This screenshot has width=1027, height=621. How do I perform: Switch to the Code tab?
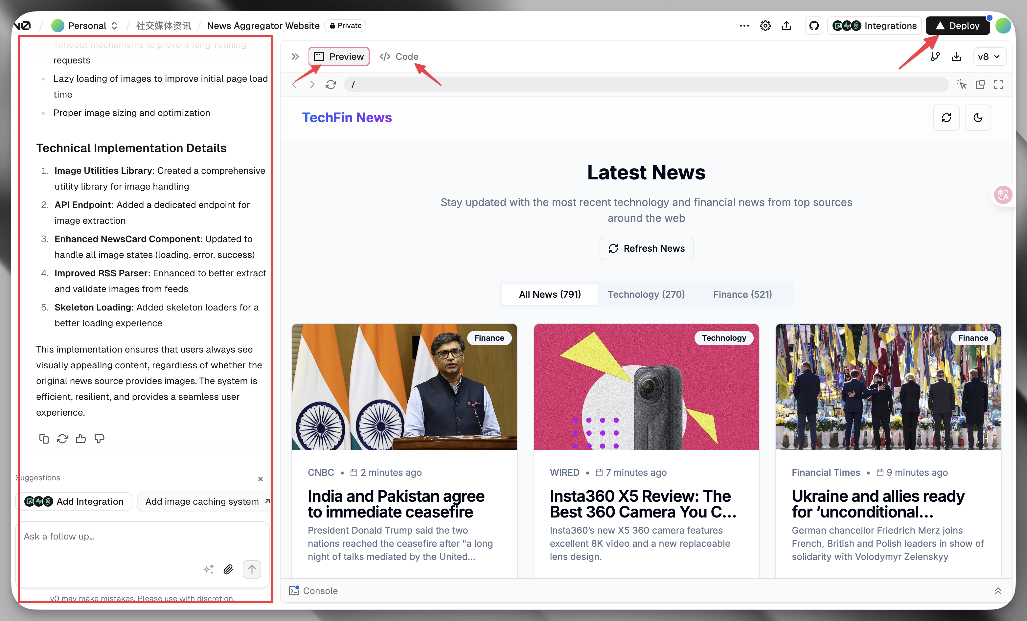(399, 57)
